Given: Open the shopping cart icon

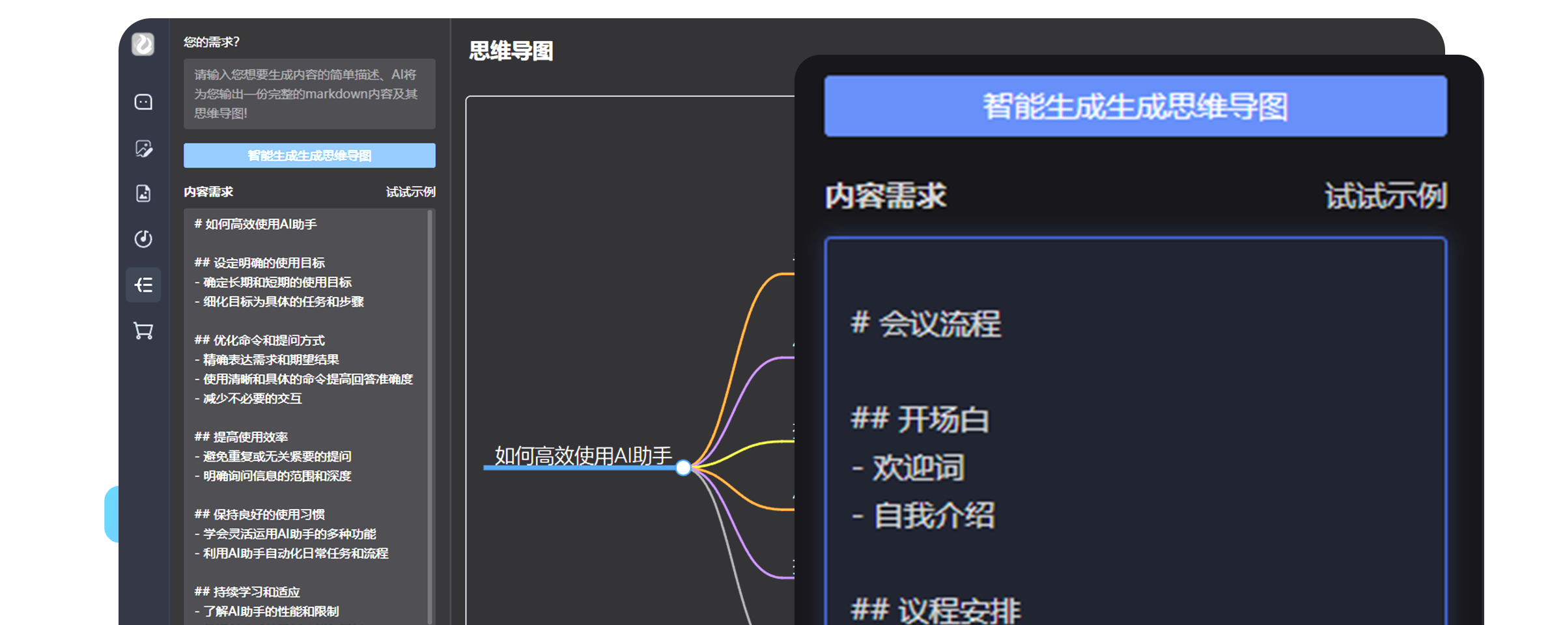Looking at the screenshot, I should [143, 331].
